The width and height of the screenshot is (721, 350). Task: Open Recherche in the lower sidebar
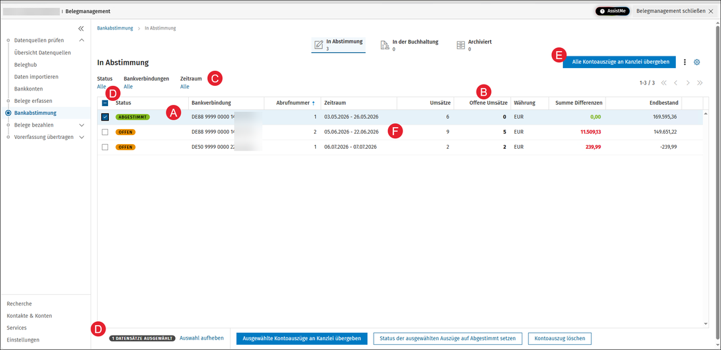coord(19,303)
